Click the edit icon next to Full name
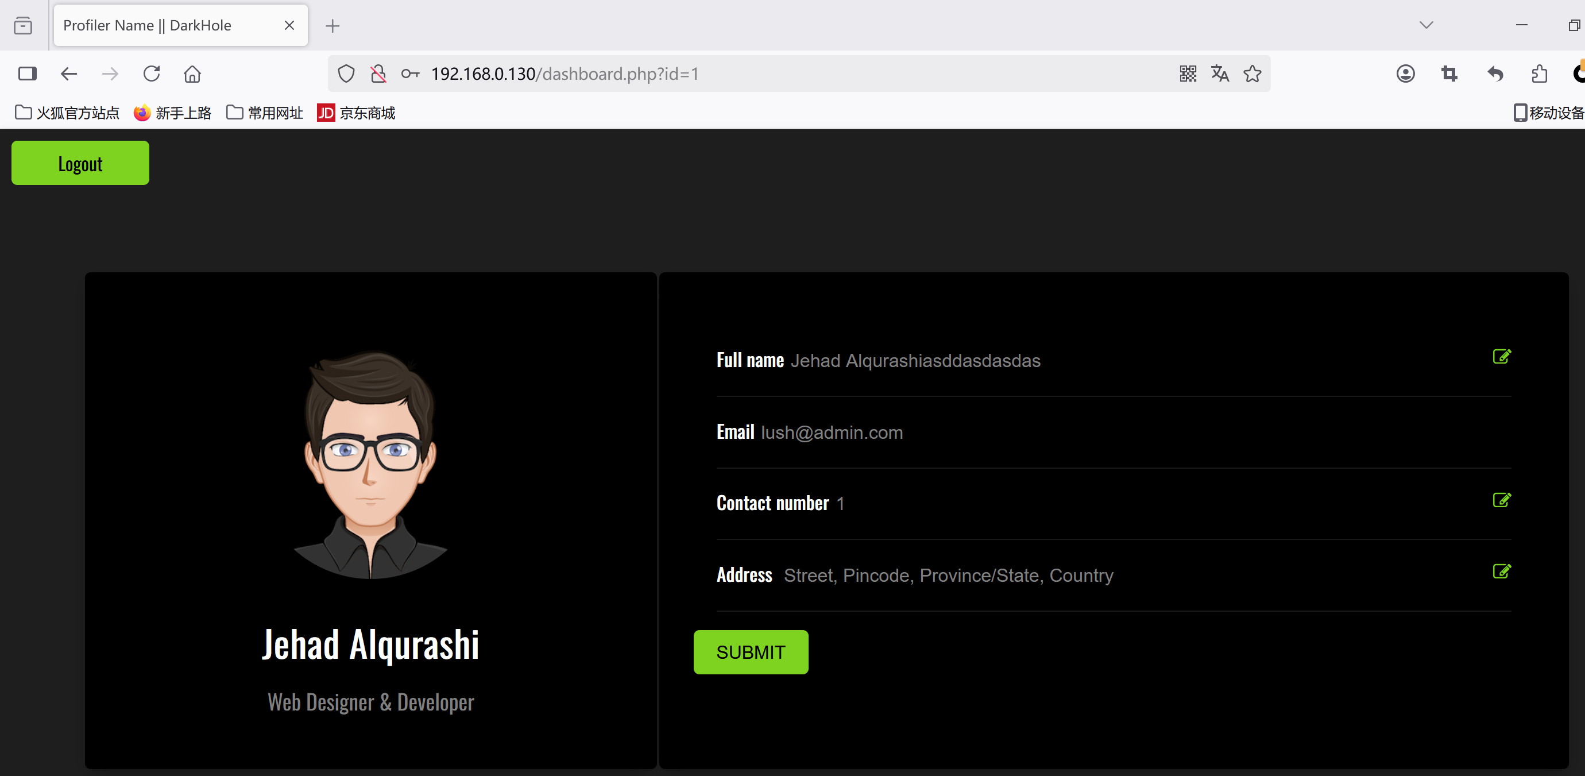1585x776 pixels. 1501,357
